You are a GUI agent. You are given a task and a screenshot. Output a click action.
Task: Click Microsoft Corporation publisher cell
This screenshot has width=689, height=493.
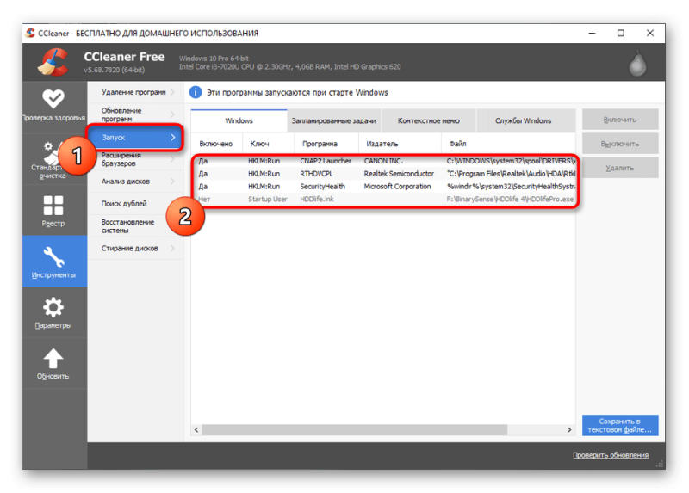point(397,187)
